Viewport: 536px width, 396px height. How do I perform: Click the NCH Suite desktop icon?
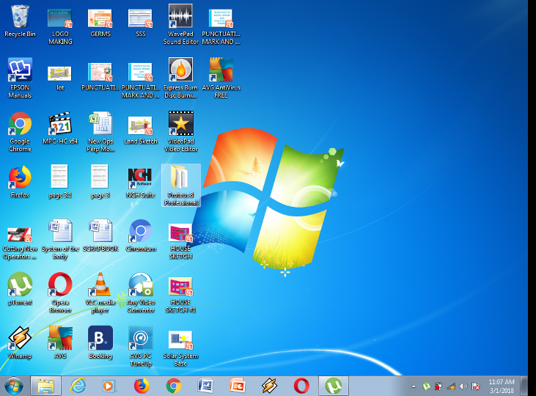(141, 178)
